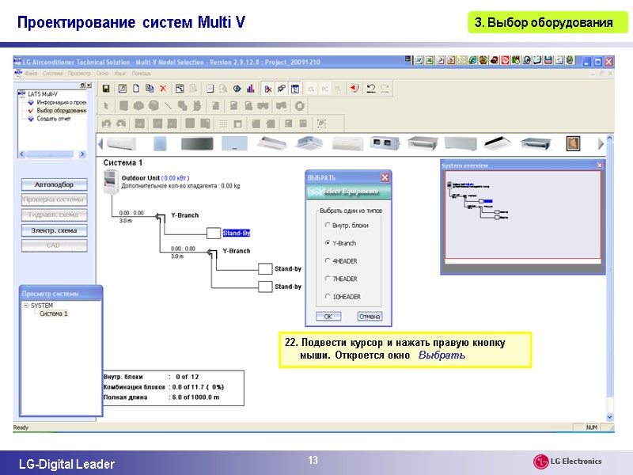The width and height of the screenshot is (633, 475).
Task: Click the Отмена cancel button
Action: coord(370,317)
